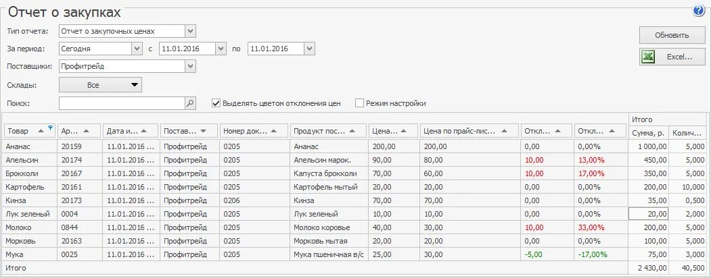The height and width of the screenshot is (278, 711).
Task: Click the 1 000,00 sum cell
Action: pyautogui.click(x=649, y=146)
